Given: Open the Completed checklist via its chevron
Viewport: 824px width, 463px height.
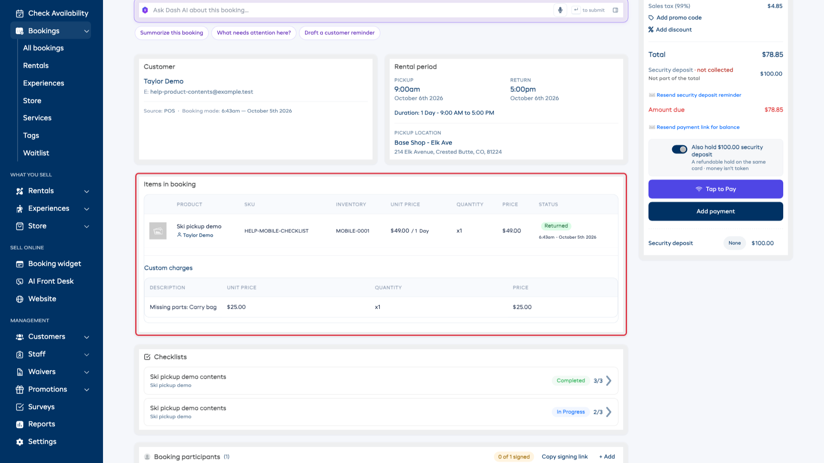Looking at the screenshot, I should [609, 381].
